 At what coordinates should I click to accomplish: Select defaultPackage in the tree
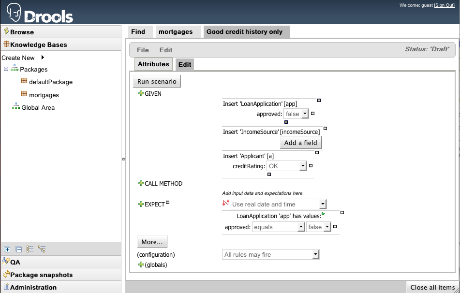pos(51,82)
